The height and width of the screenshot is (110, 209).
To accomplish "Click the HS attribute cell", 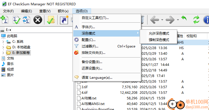I will pyautogui.click(x=181, y=48).
